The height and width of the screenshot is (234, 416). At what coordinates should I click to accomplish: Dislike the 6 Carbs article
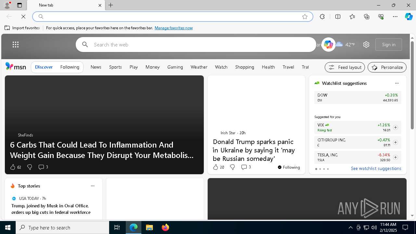[x=30, y=167]
